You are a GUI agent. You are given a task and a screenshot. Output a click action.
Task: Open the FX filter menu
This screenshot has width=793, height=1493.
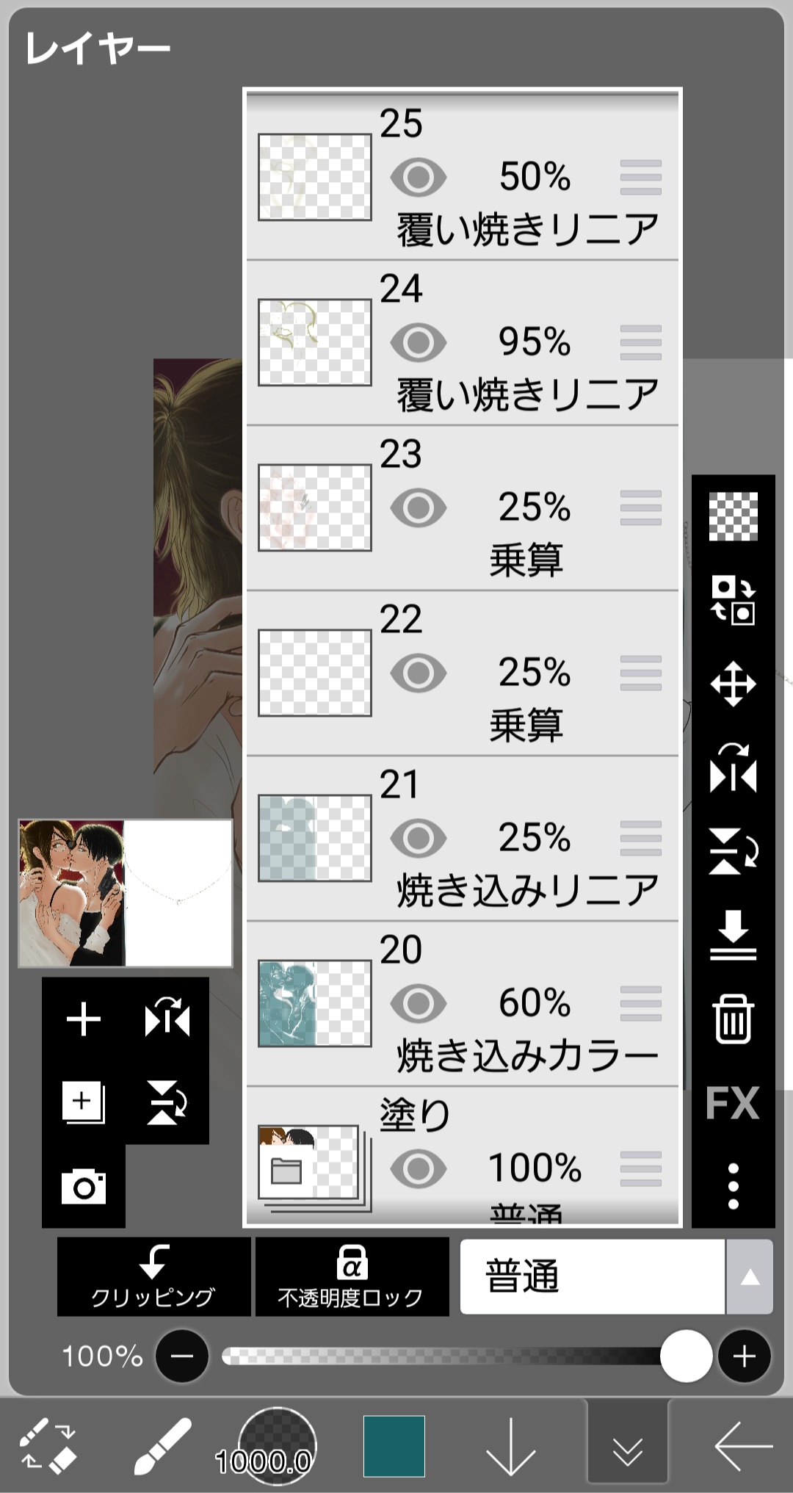click(x=733, y=1102)
